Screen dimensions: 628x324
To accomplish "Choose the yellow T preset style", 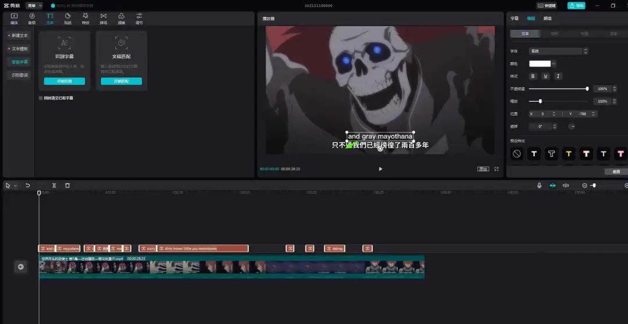I will [x=569, y=154].
